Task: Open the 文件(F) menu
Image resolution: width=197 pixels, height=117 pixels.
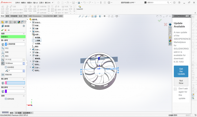Action: (18, 3)
